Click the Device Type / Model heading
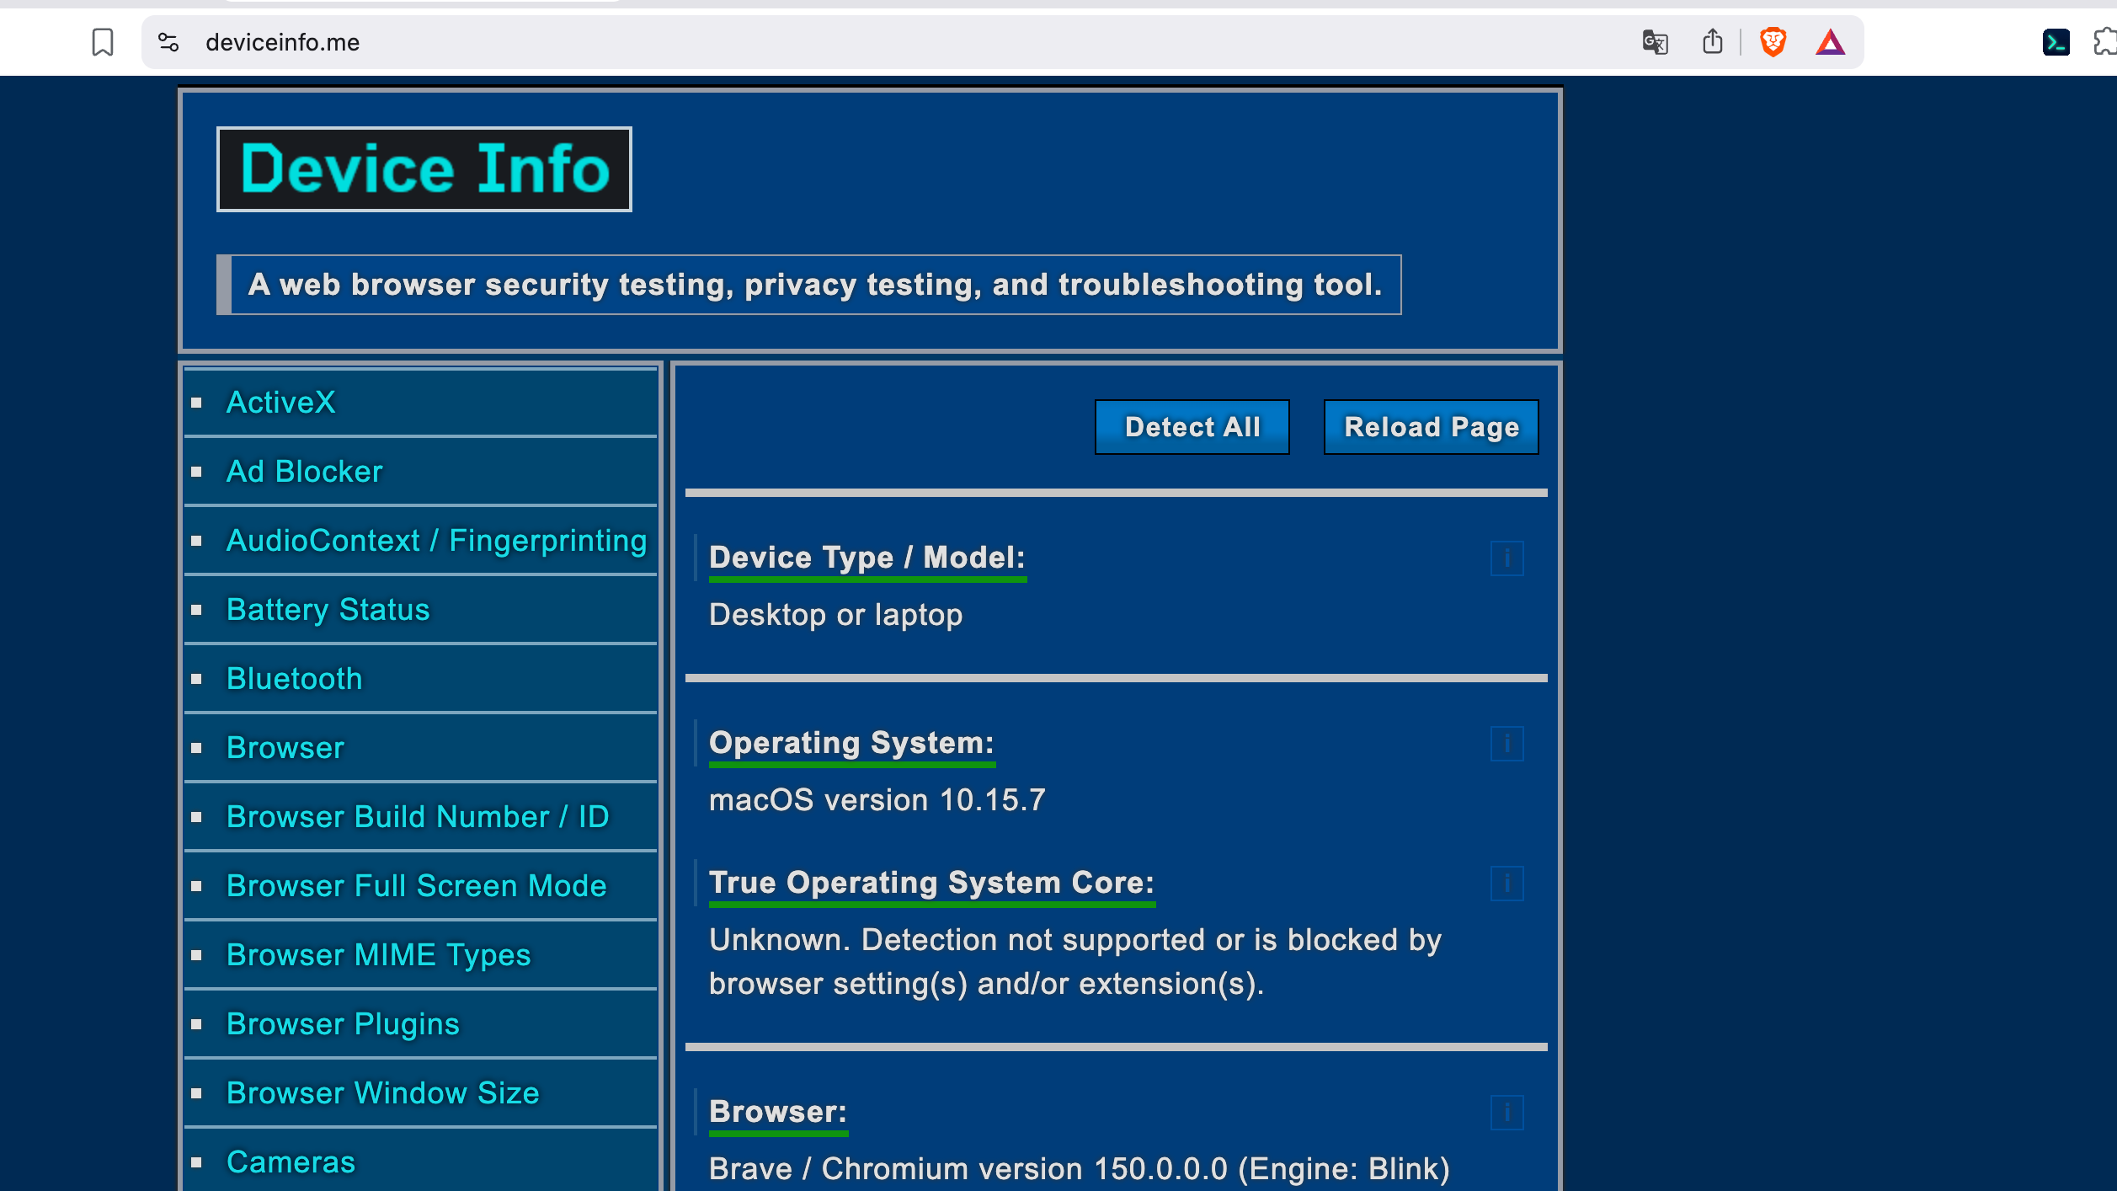The image size is (2117, 1191). tap(867, 558)
